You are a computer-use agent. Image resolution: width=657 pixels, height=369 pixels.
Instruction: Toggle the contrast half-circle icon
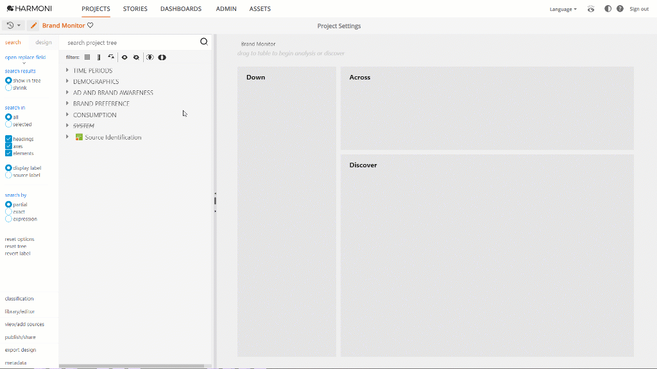pos(608,9)
